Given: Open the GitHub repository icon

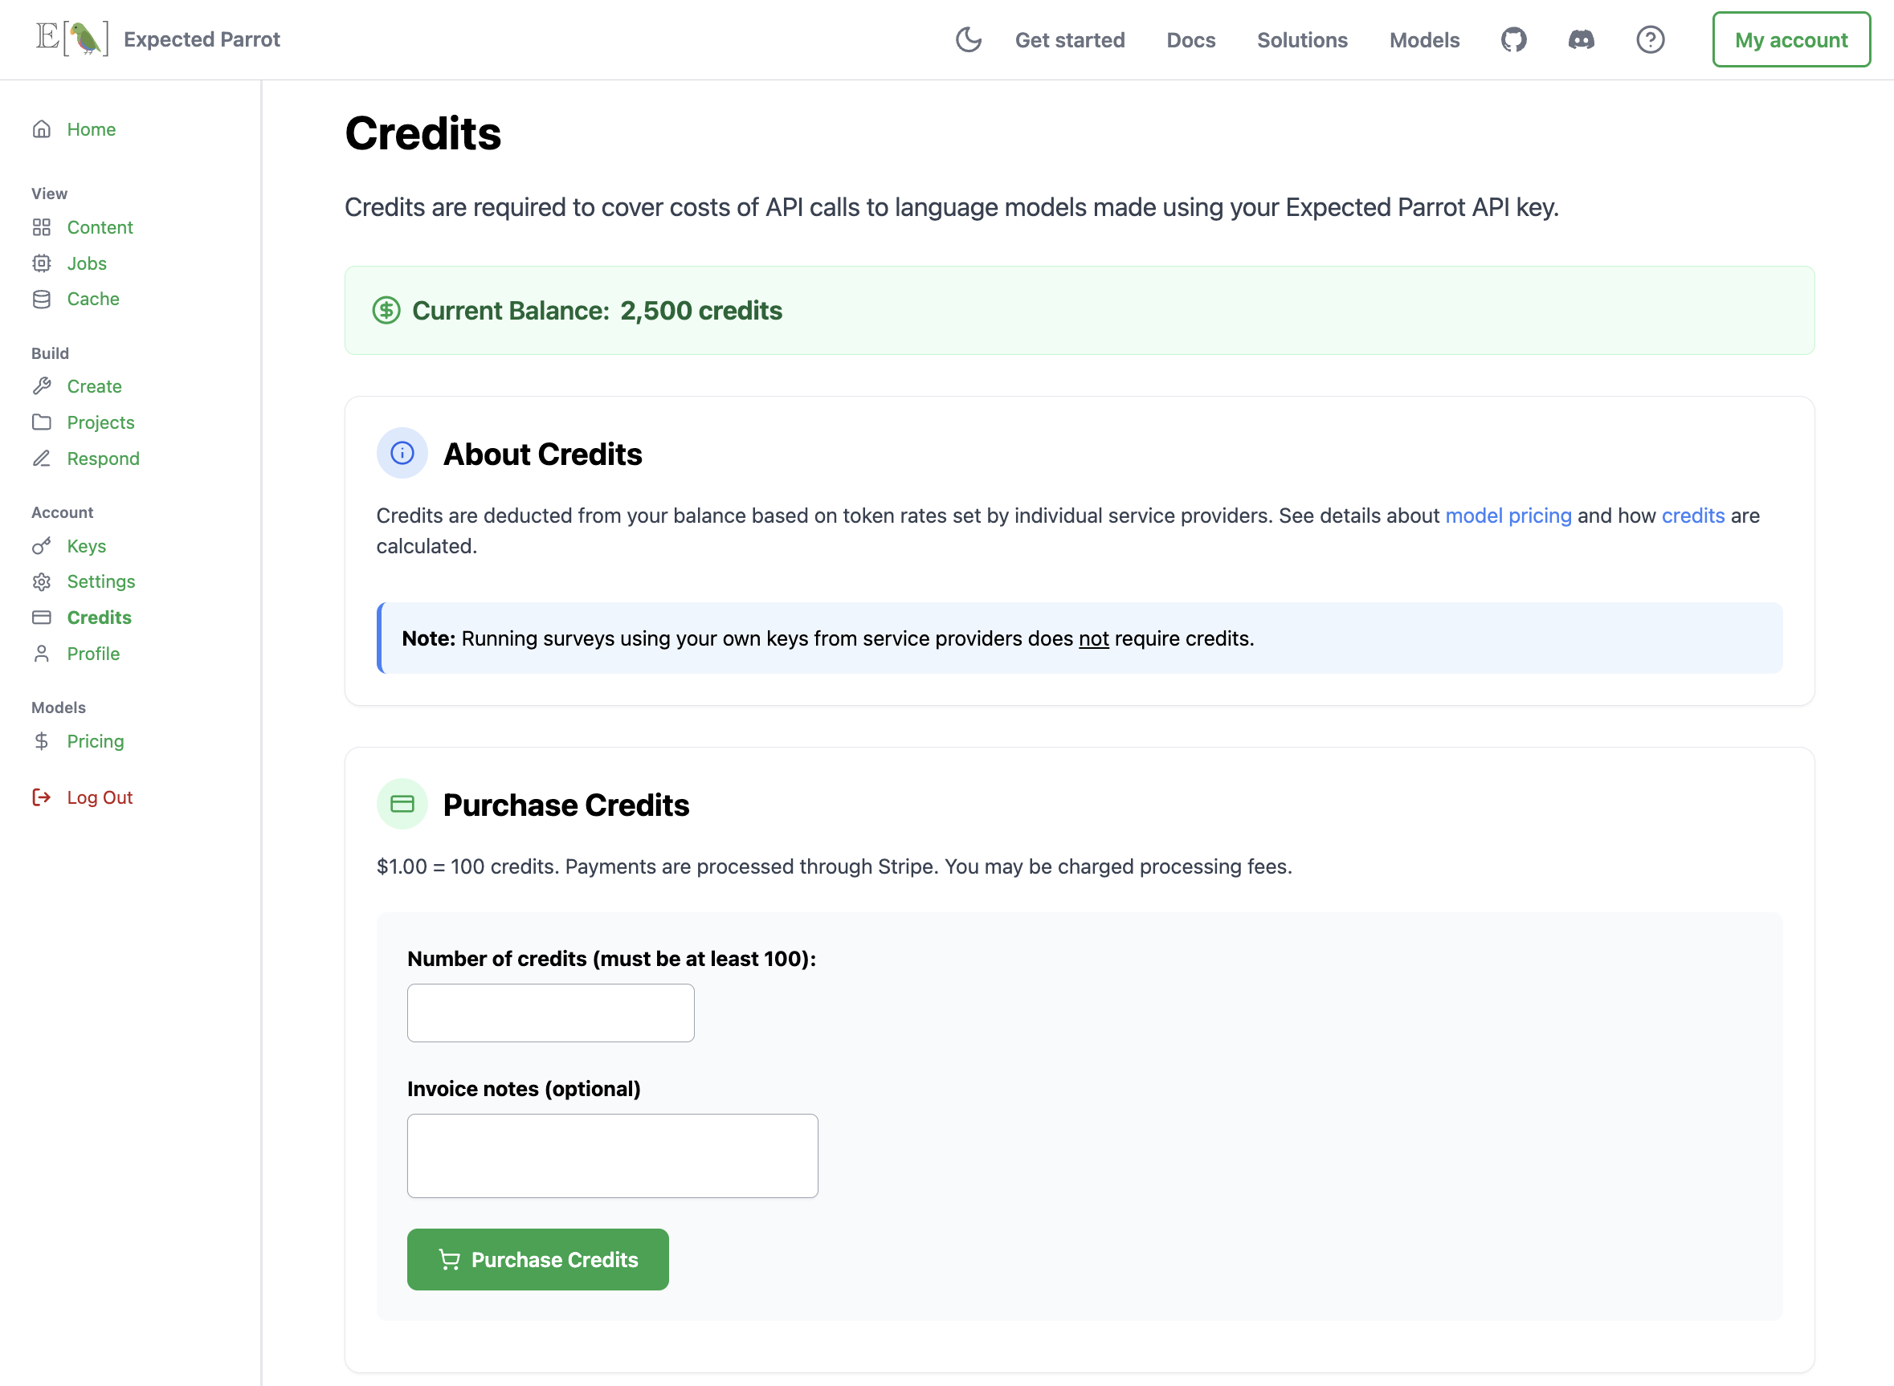Looking at the screenshot, I should 1513,39.
